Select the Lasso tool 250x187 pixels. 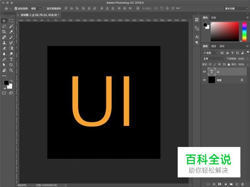point(4,26)
